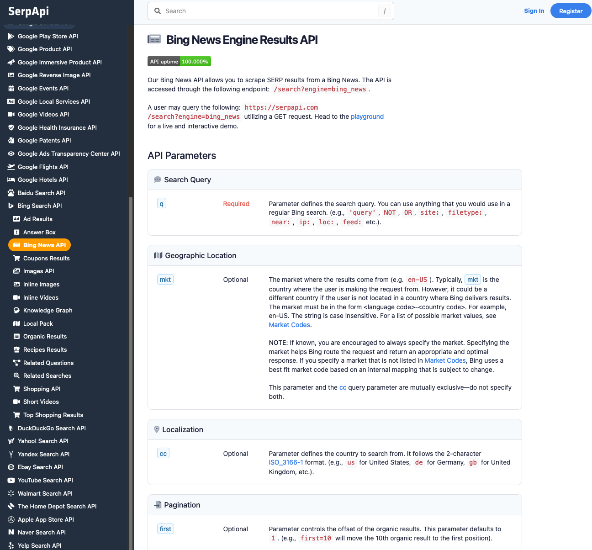The width and height of the screenshot is (592, 550).
Task: Click the Coupons Results cart icon
Action: [x=16, y=258]
